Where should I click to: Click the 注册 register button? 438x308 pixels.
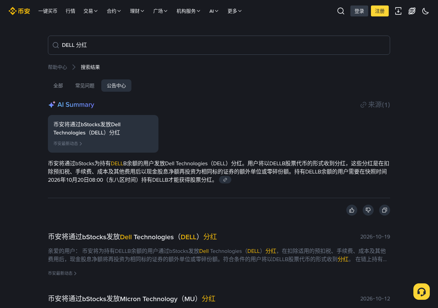click(x=380, y=11)
